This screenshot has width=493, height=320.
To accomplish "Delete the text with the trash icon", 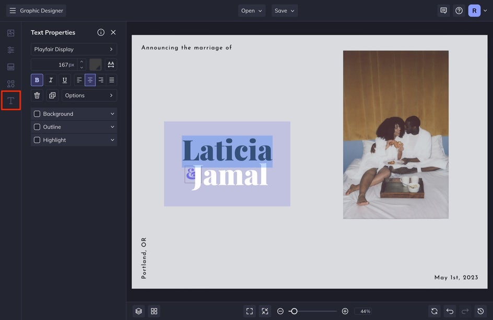I will [37, 95].
